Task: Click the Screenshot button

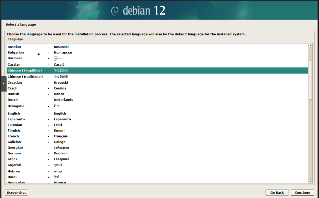Action: point(16,192)
